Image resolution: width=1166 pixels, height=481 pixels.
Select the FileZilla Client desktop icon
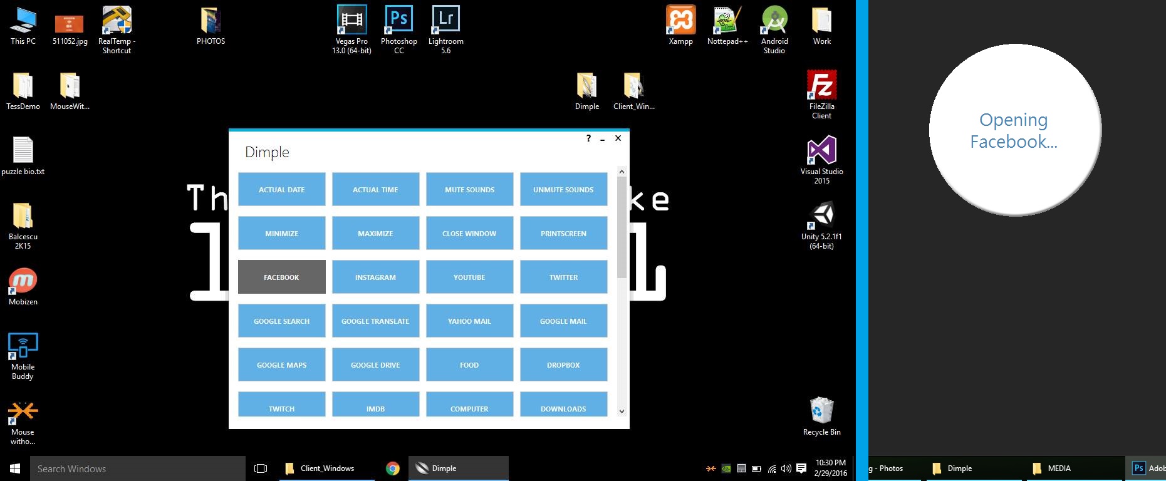coord(821,95)
